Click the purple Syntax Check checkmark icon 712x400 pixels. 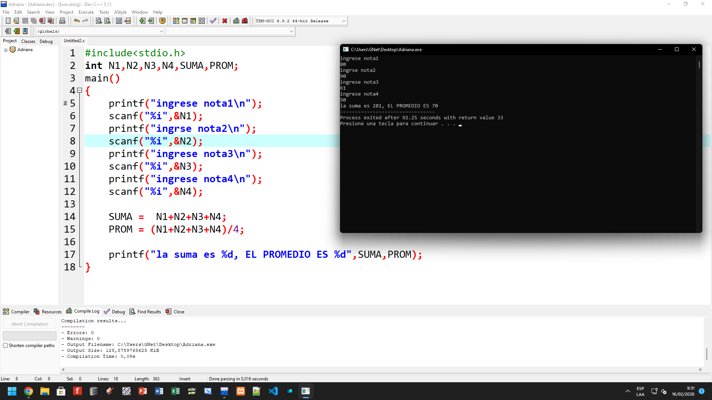coord(213,21)
